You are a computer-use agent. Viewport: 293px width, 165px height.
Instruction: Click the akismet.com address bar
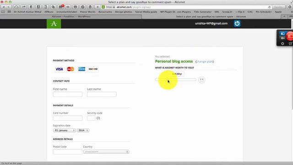(x=186, y=7)
